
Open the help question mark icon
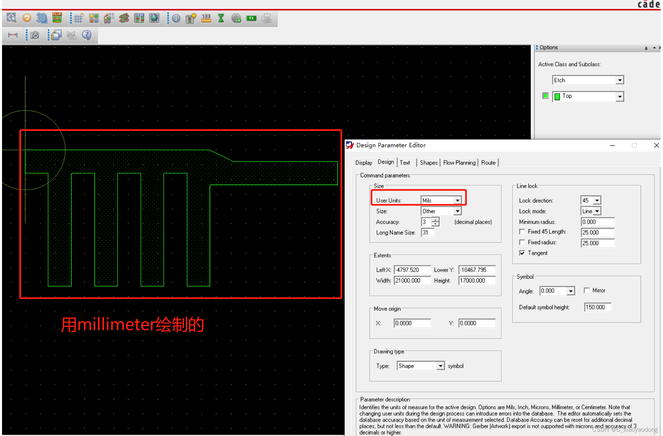(87, 35)
